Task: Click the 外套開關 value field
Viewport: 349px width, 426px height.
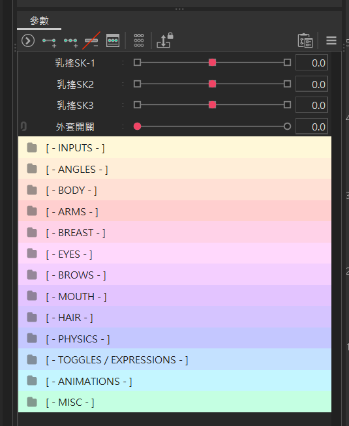Action: pos(312,127)
